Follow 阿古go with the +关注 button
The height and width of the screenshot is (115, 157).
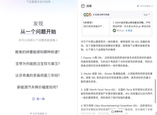coord(129,31)
